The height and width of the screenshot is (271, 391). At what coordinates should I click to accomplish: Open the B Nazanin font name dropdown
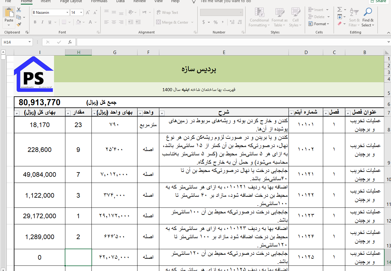coord(68,13)
